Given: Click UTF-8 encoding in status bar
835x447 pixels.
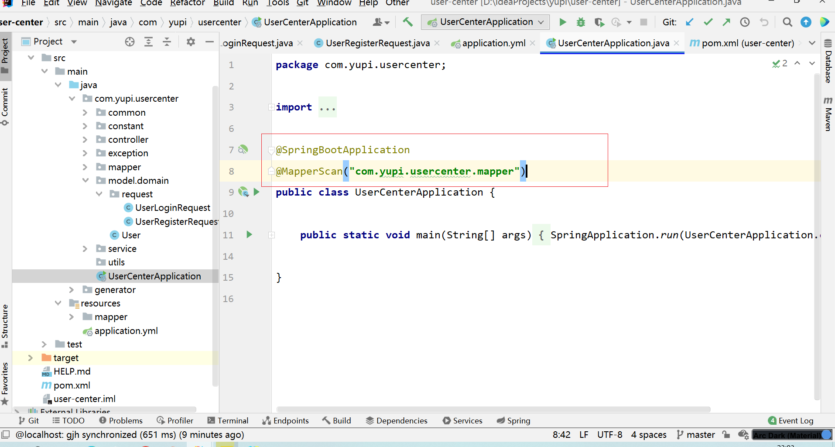Looking at the screenshot, I should pos(609,434).
